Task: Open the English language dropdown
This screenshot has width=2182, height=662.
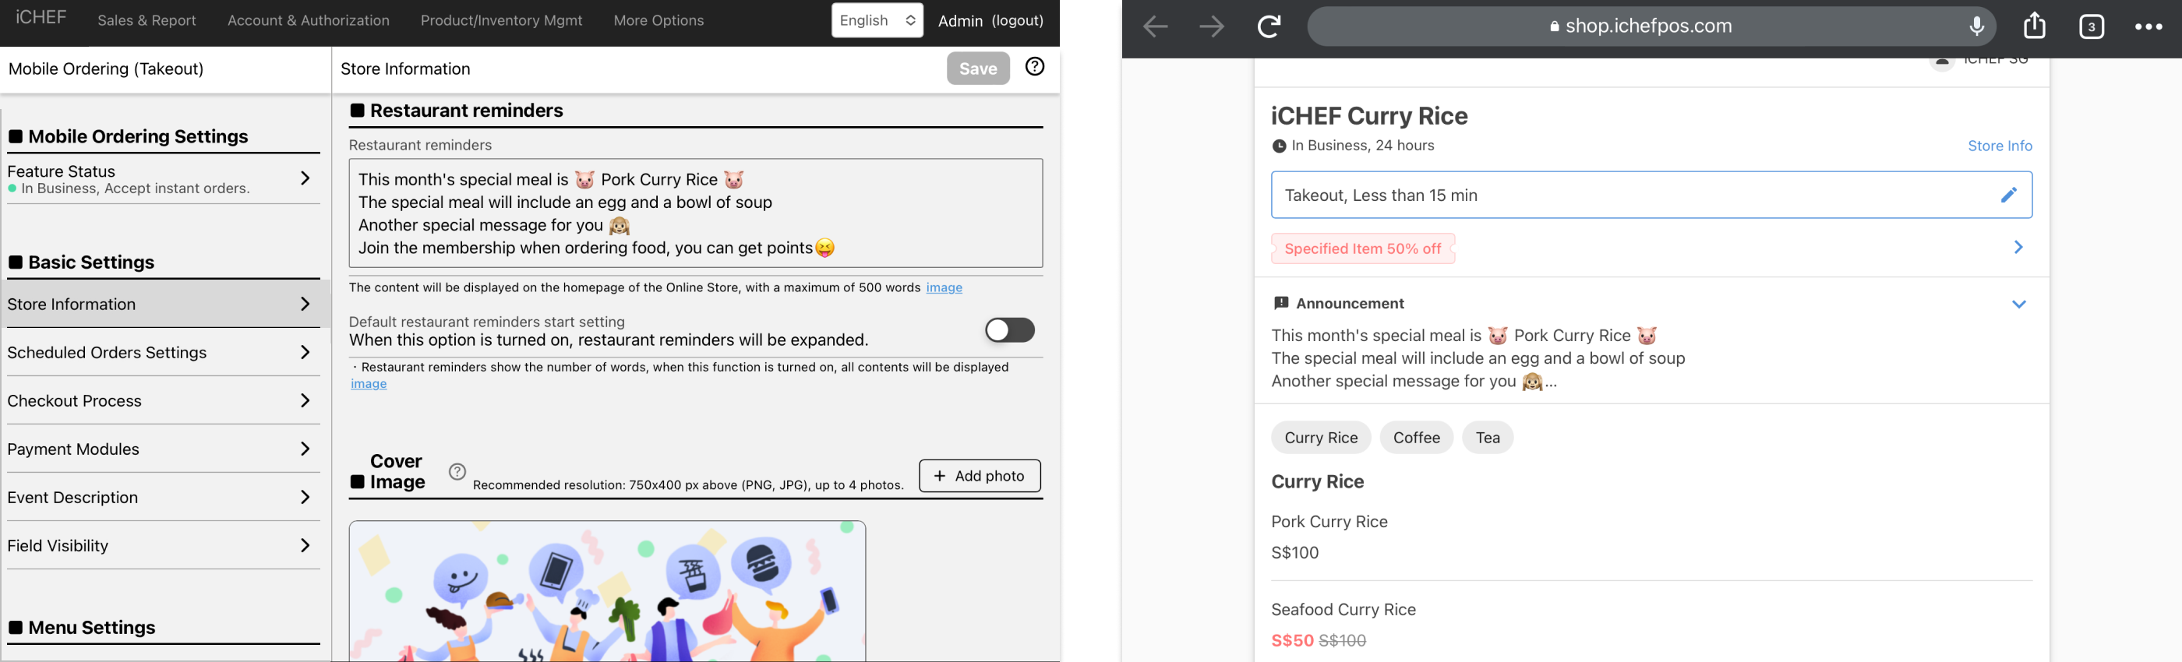Action: click(877, 20)
